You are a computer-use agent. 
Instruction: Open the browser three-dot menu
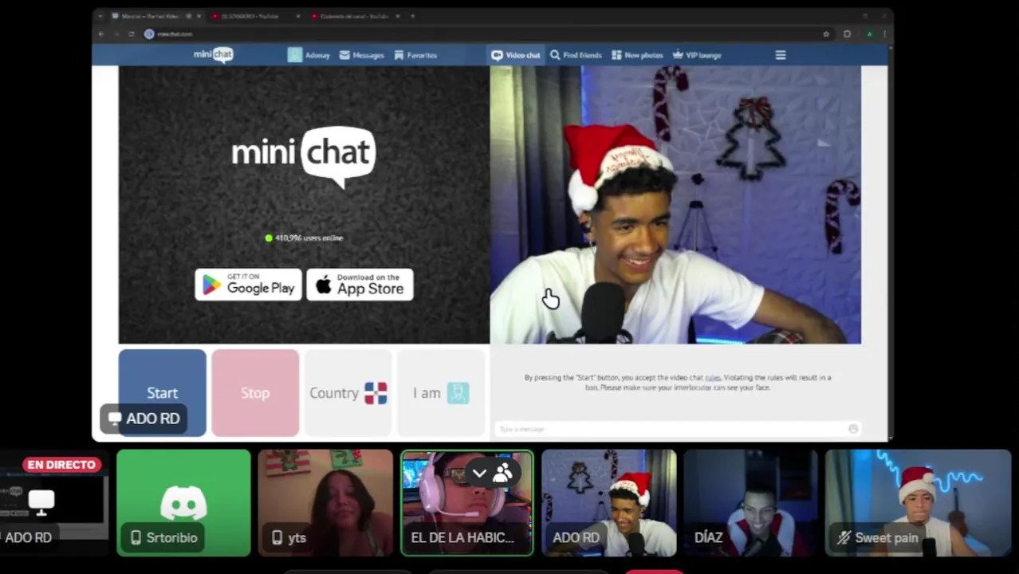(884, 34)
